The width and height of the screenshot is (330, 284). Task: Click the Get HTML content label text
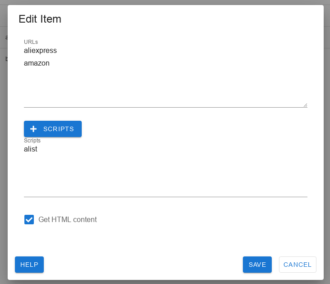tap(68, 219)
